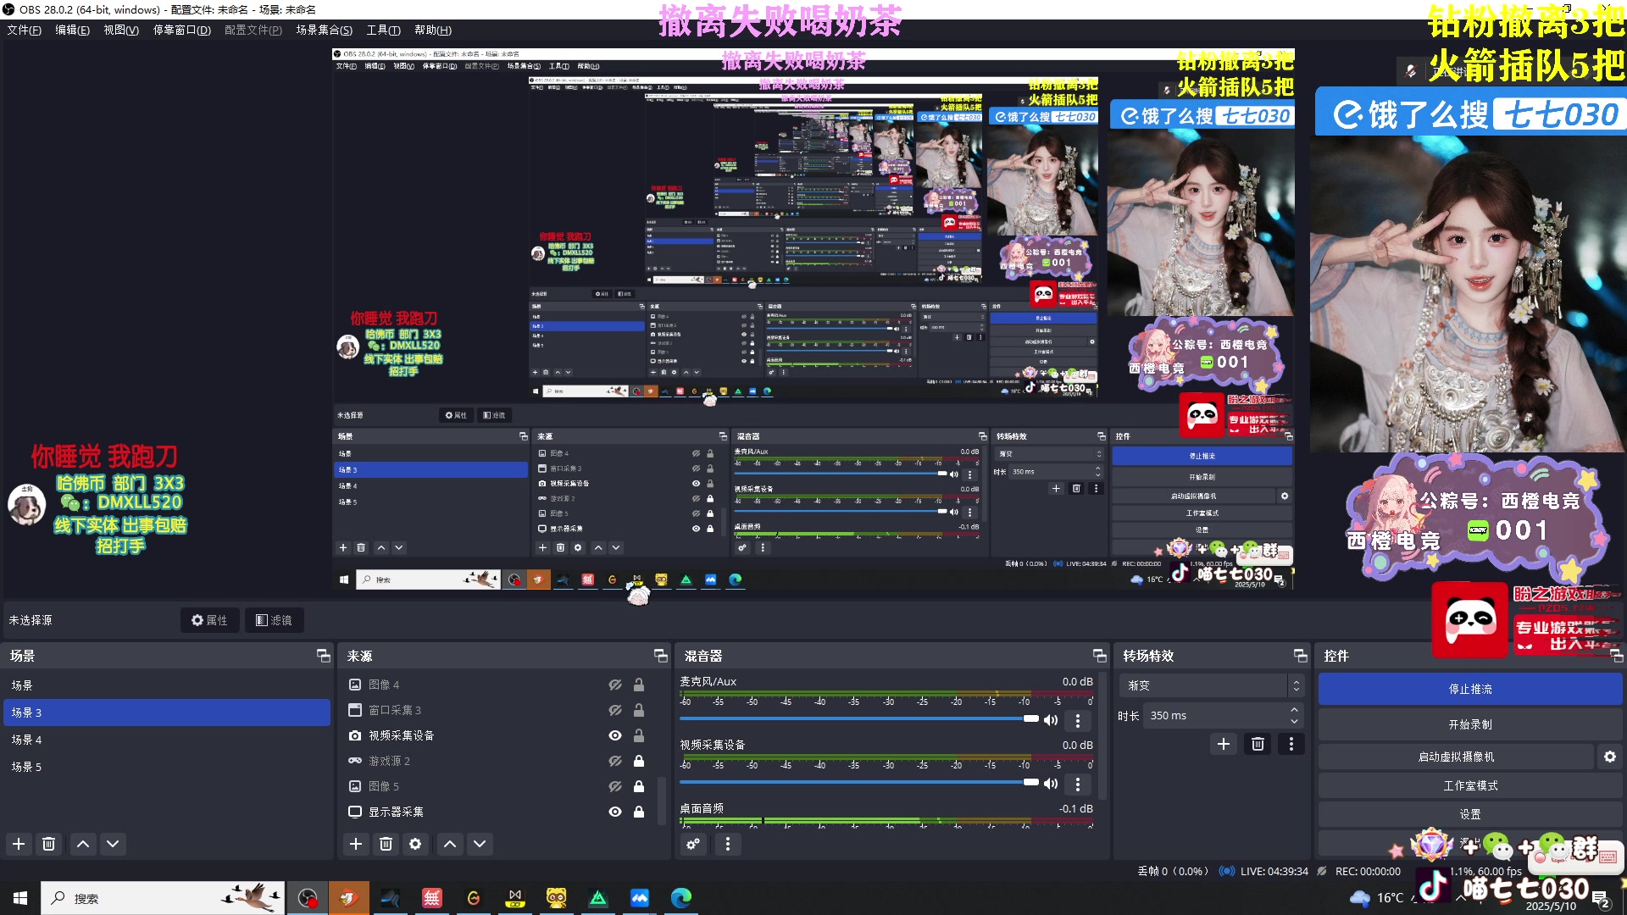The image size is (1627, 915).
Task: Hide the 显示器采集 source
Action: tap(615, 812)
